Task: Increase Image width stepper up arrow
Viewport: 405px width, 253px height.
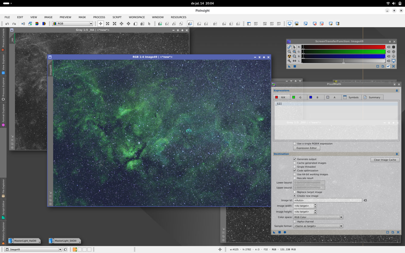Action: click(315, 205)
